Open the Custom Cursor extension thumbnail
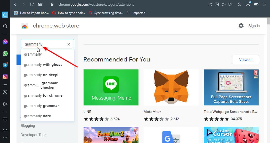Image resolution: width=270 pixels, height=143 pixels. coord(231,135)
